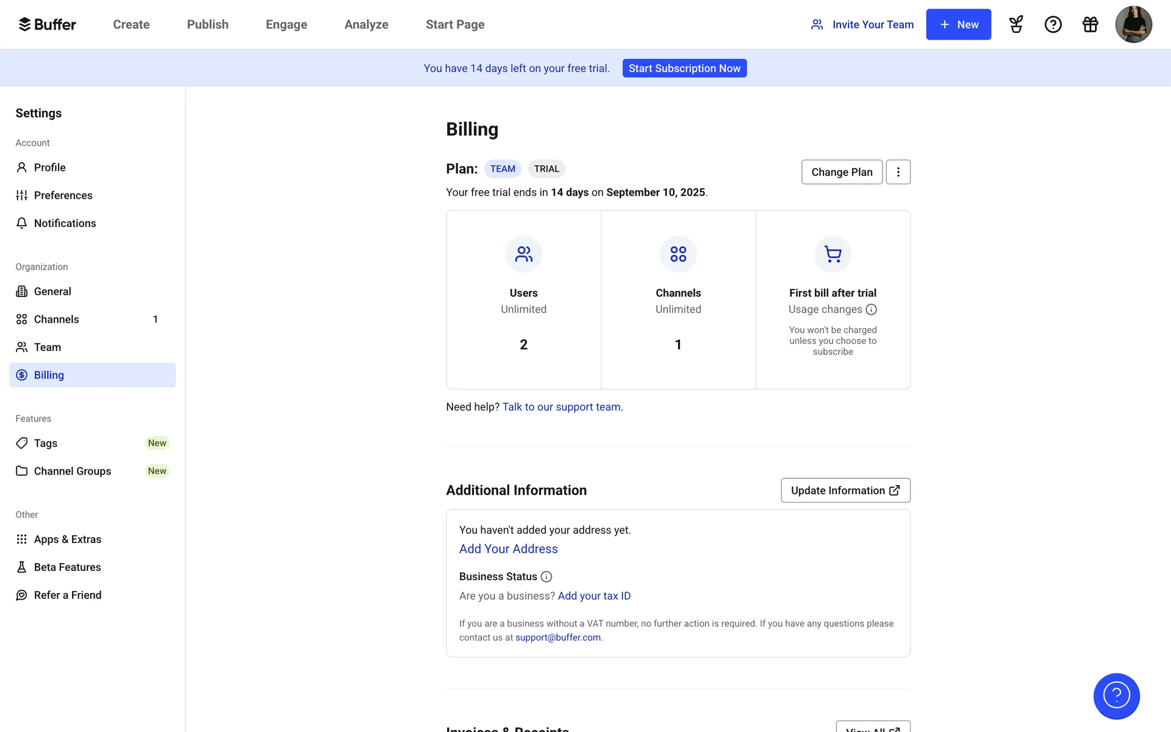Go to the Publish tab
Screen dimensions: 1171x732
click(x=207, y=24)
